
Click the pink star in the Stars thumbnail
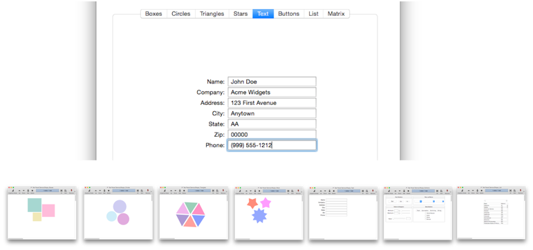(265, 203)
